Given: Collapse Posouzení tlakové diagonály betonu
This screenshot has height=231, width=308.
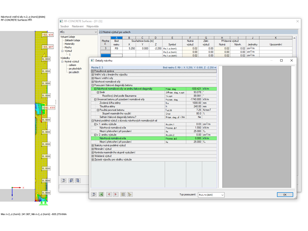Looking at the screenshot, I should tap(93, 85).
